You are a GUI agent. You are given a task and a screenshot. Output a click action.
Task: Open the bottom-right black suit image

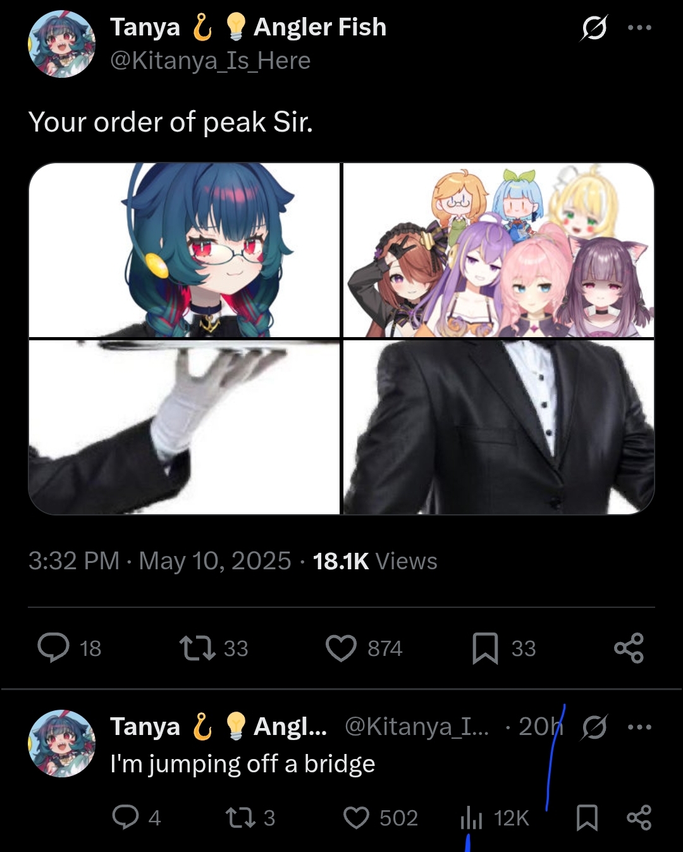[x=498, y=427]
